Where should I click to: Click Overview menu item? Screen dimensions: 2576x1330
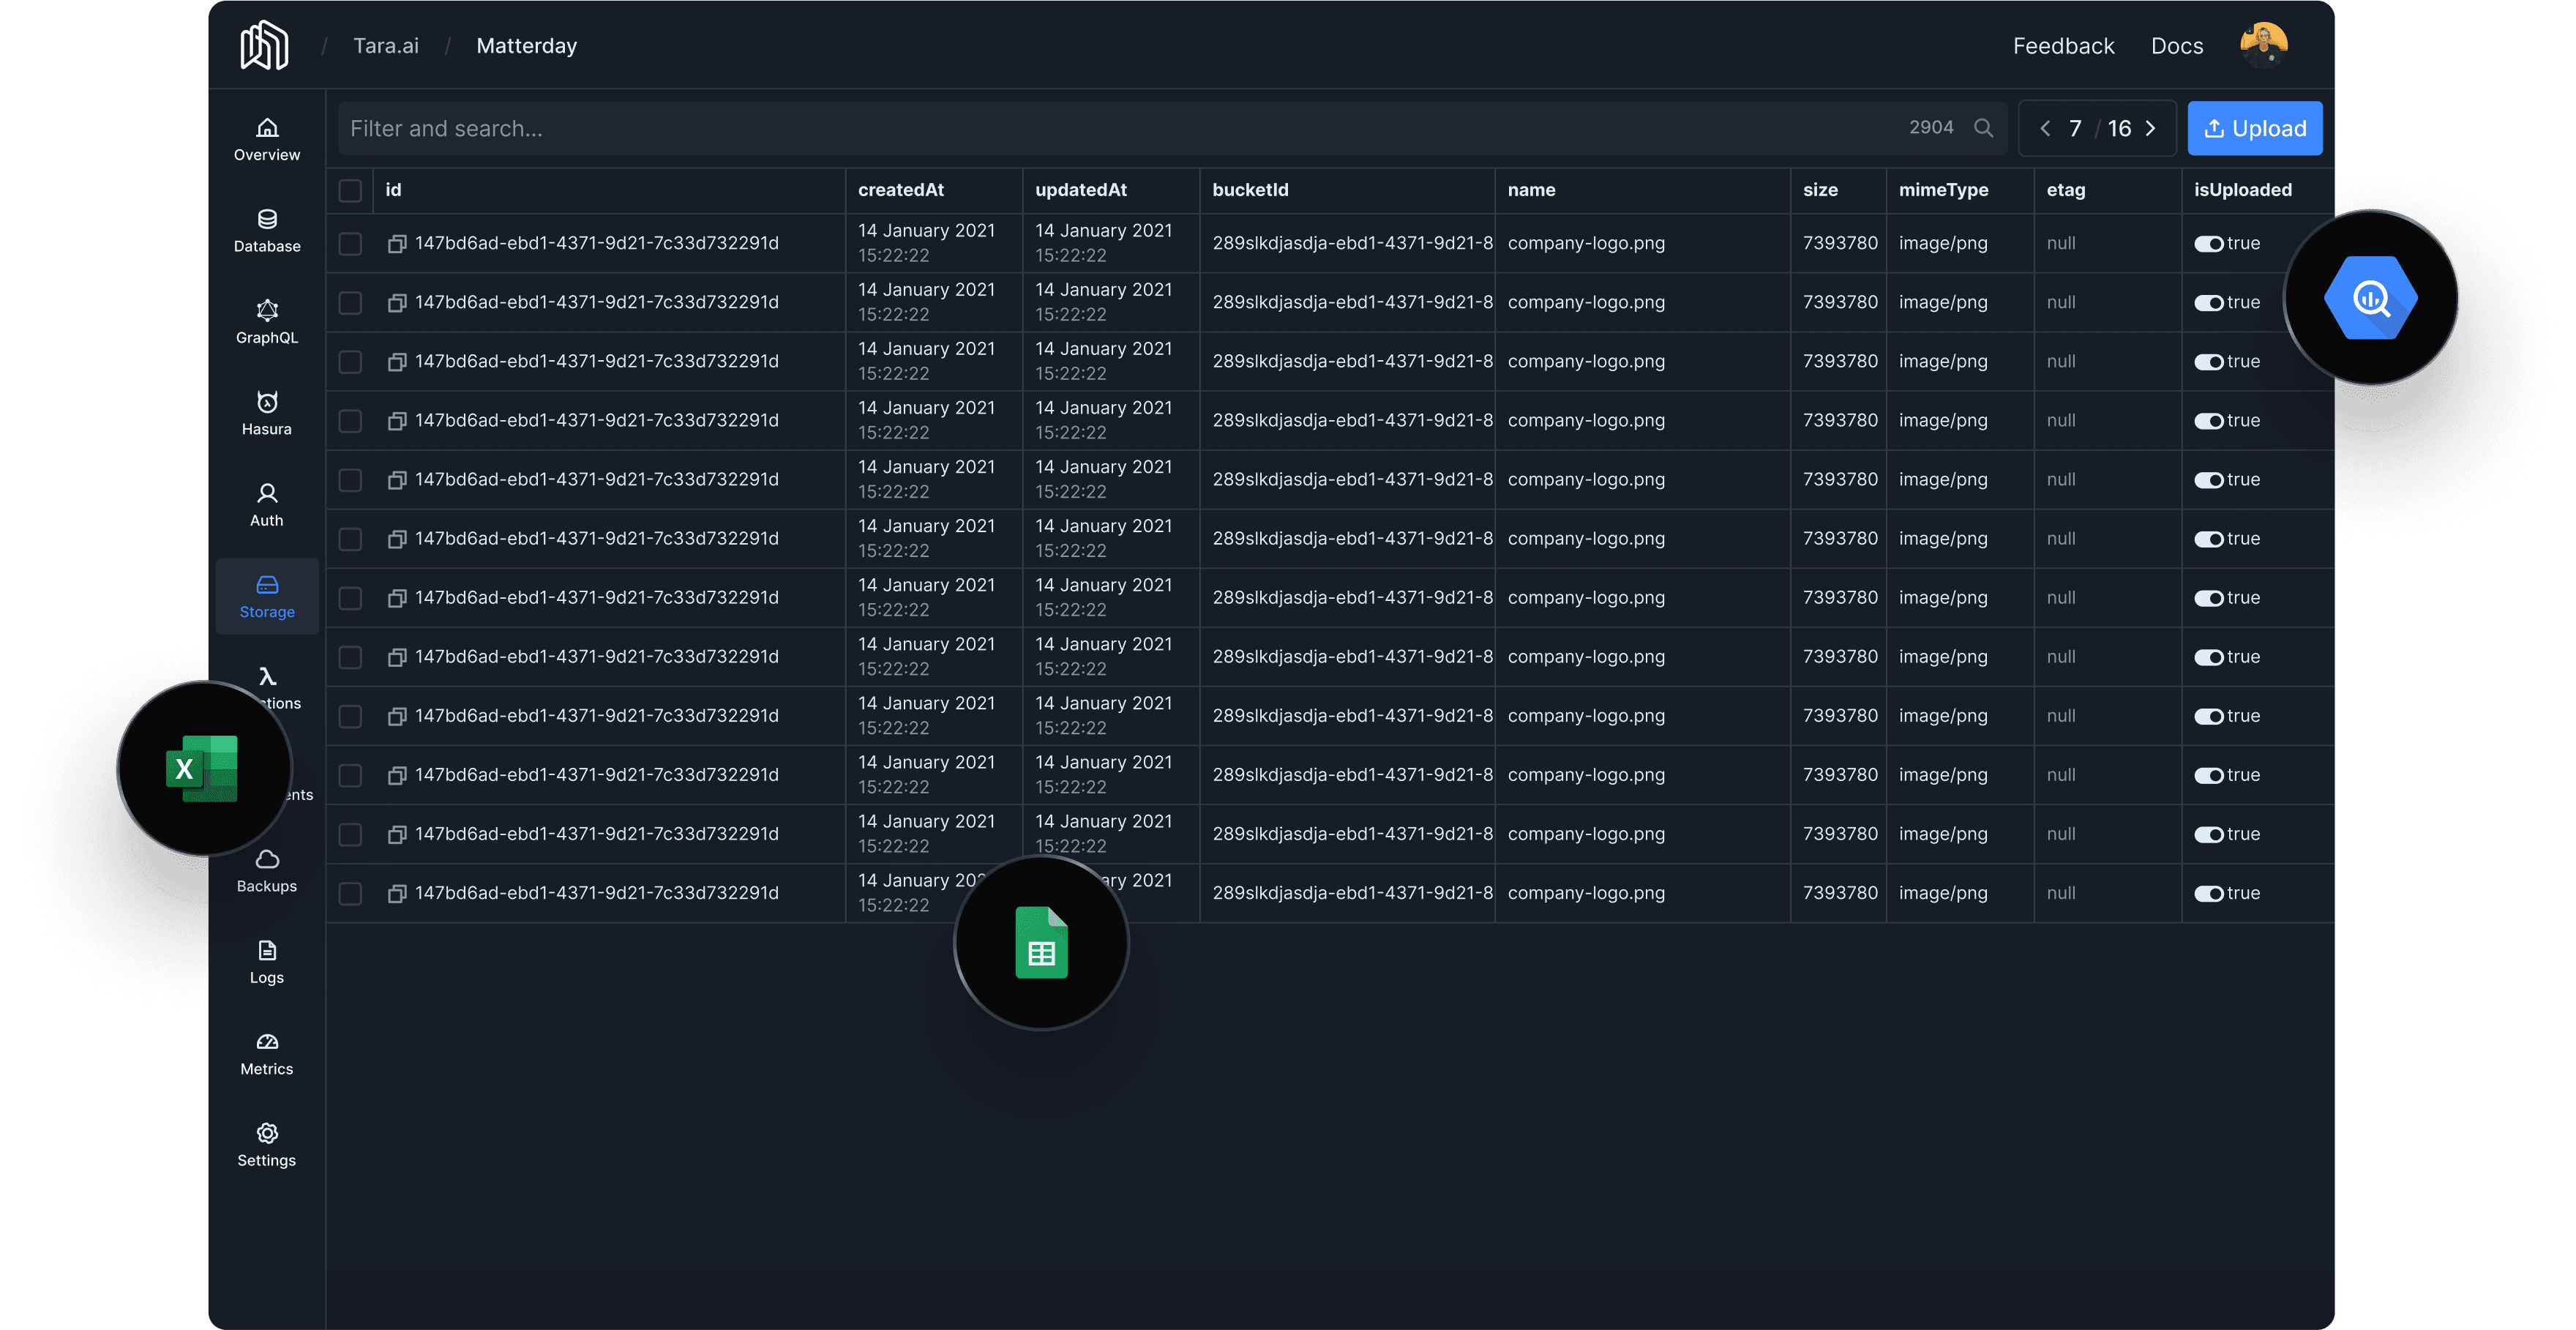pyautogui.click(x=266, y=143)
